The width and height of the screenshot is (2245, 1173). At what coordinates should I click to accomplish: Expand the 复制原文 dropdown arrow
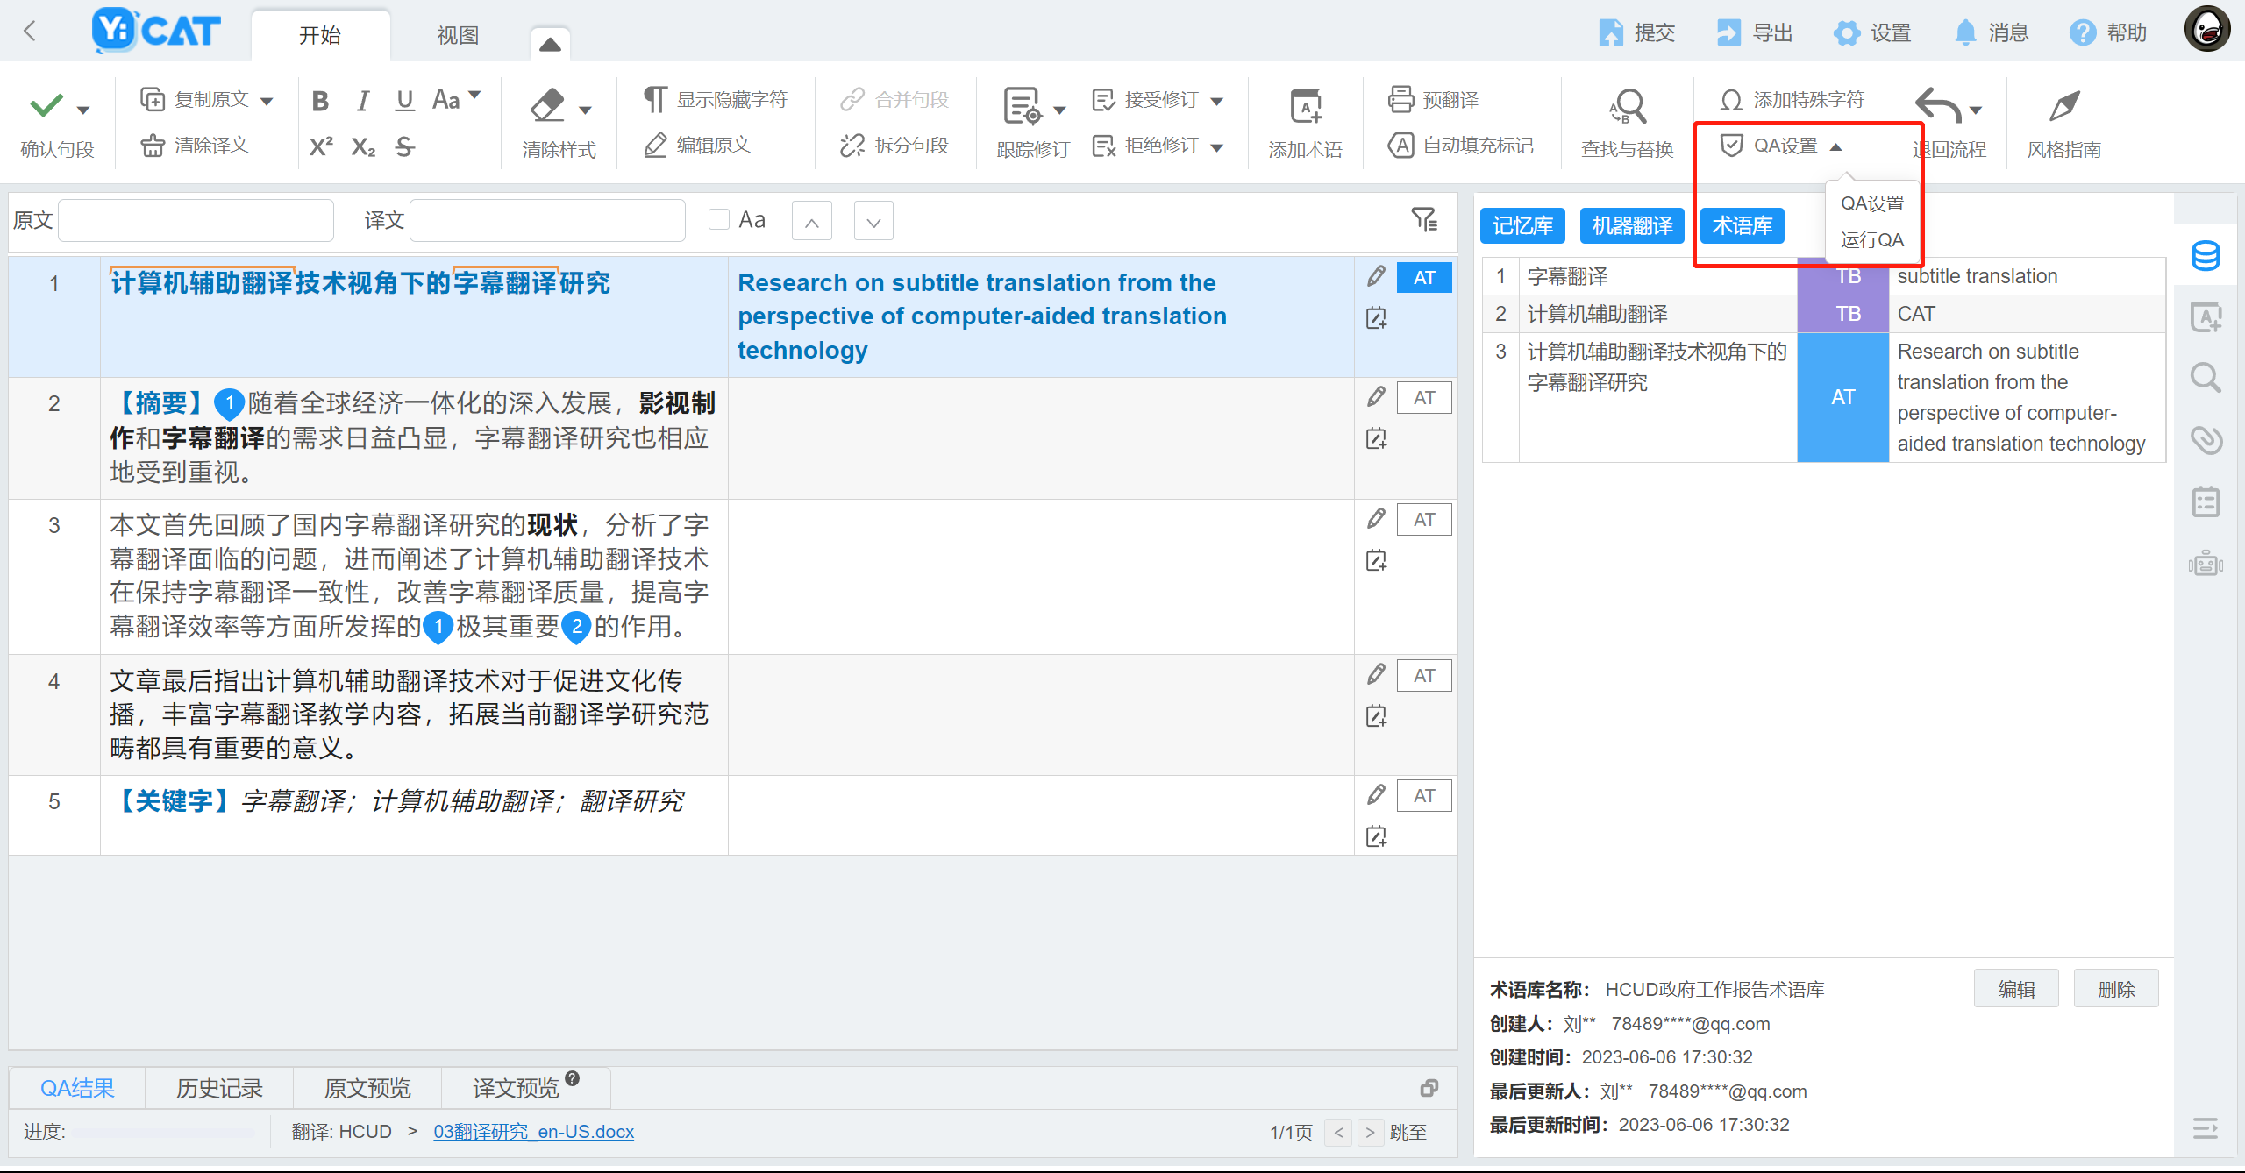(268, 99)
